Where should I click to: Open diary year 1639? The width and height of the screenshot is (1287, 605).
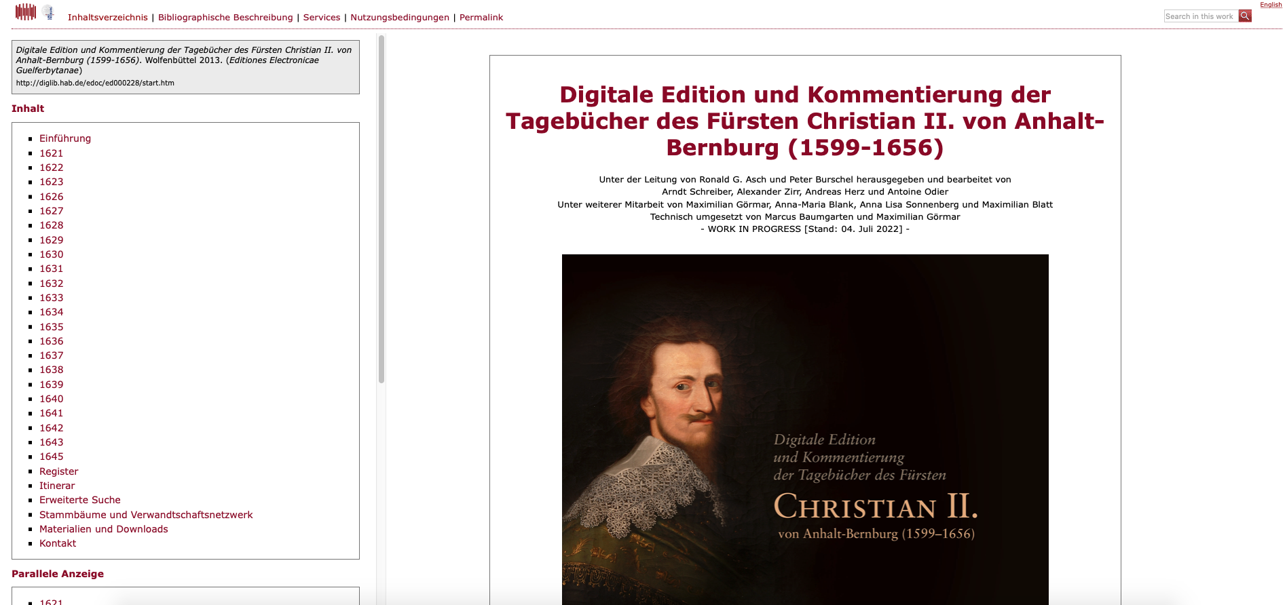(x=52, y=385)
